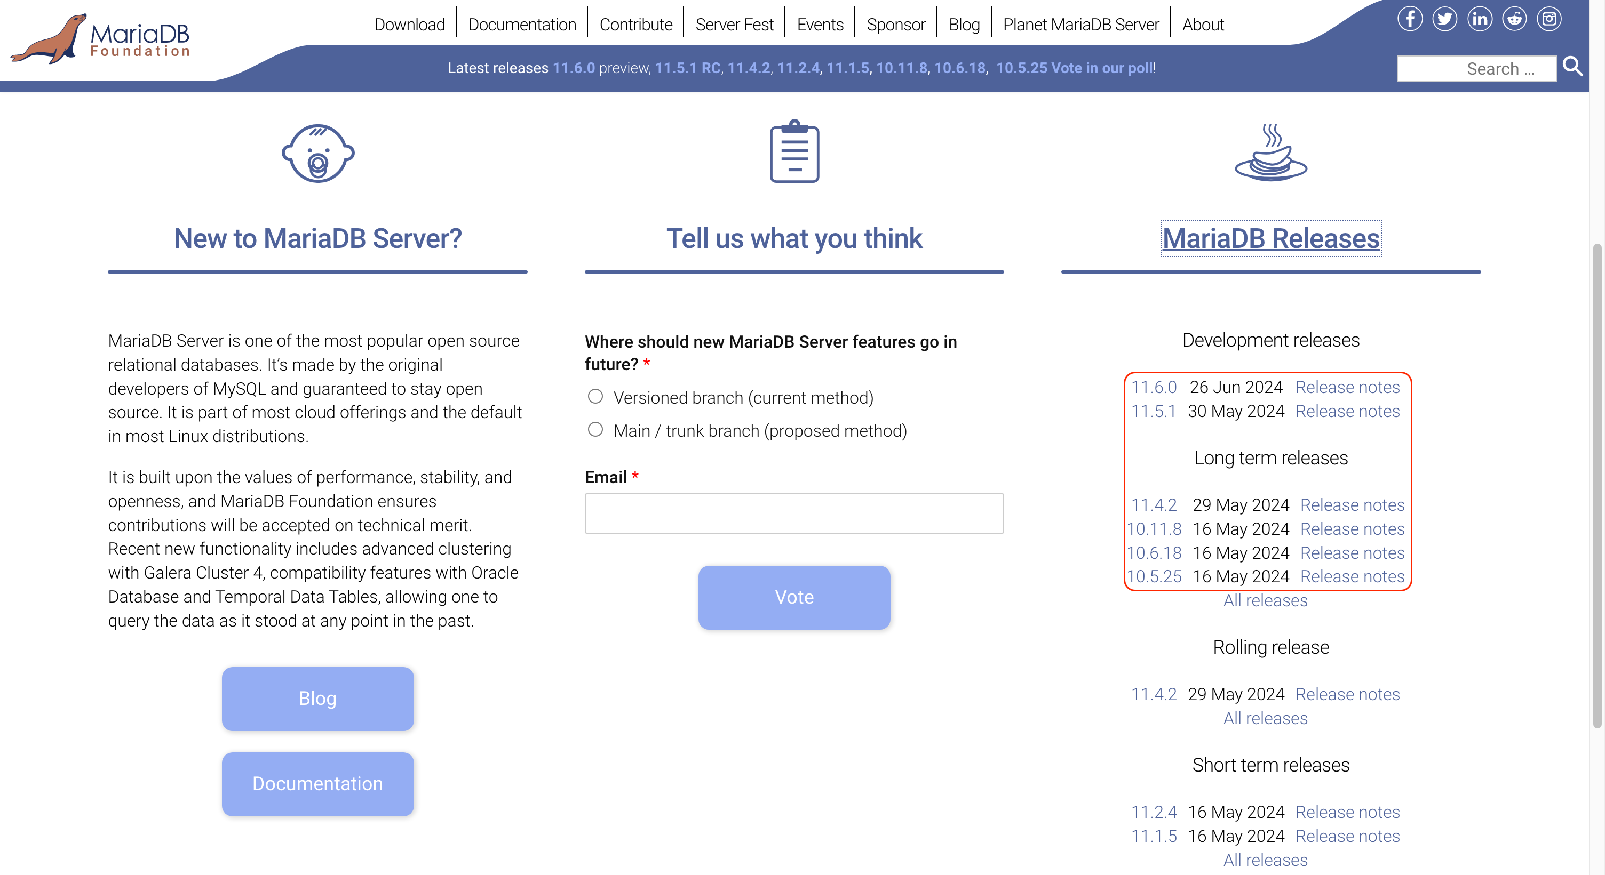The width and height of the screenshot is (1605, 875).
Task: Click into the Email input field
Action: (x=794, y=513)
